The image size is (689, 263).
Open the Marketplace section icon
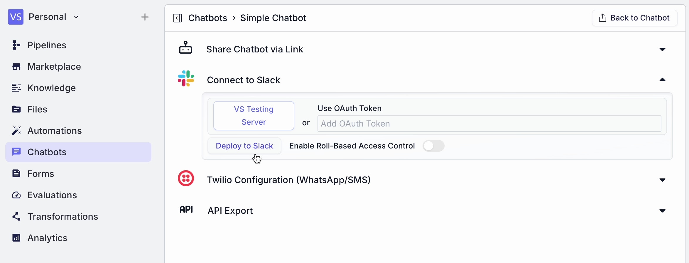(16, 66)
